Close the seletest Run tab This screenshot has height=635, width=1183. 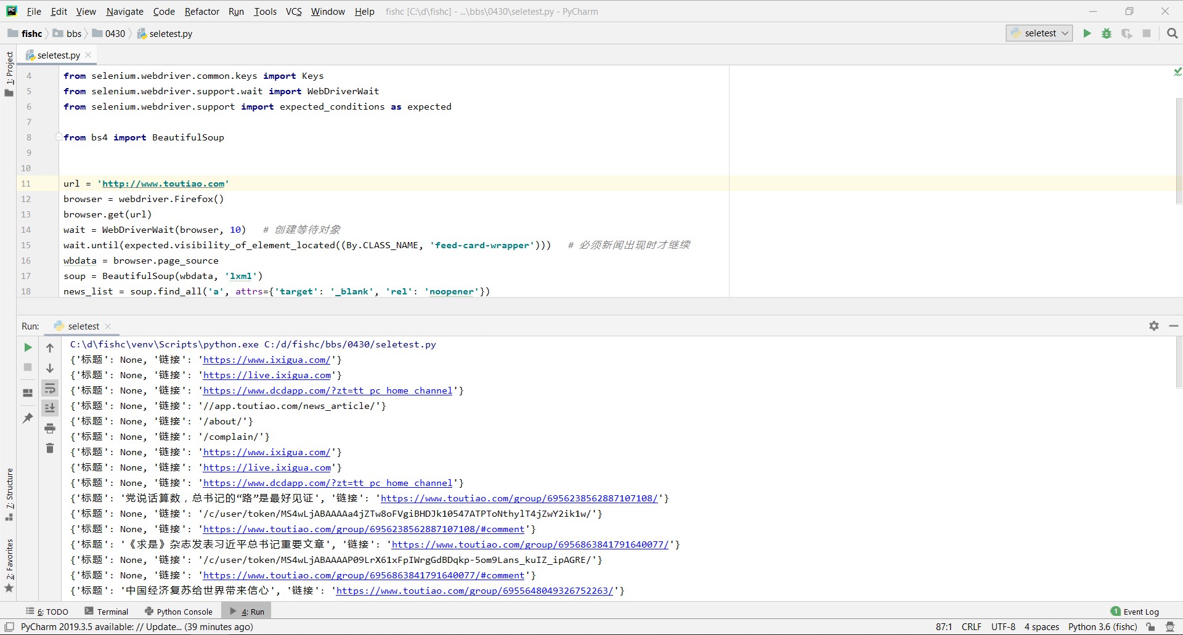pos(108,326)
